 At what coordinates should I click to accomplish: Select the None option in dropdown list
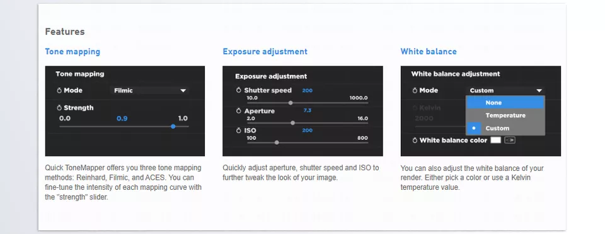point(505,103)
